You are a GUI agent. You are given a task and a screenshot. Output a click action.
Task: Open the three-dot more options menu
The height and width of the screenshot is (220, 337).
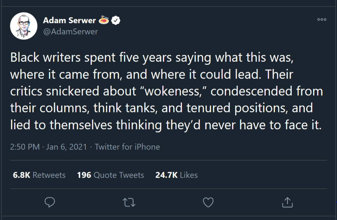coord(322,20)
